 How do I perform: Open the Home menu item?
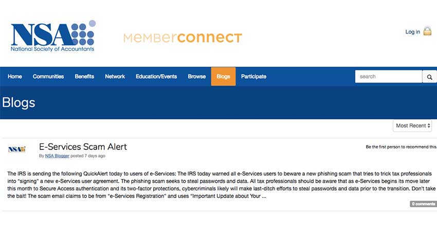coord(15,76)
